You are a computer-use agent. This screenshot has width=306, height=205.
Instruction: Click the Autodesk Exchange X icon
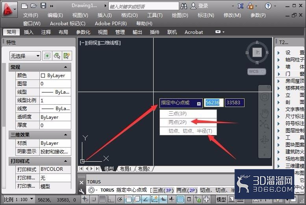point(240,6)
